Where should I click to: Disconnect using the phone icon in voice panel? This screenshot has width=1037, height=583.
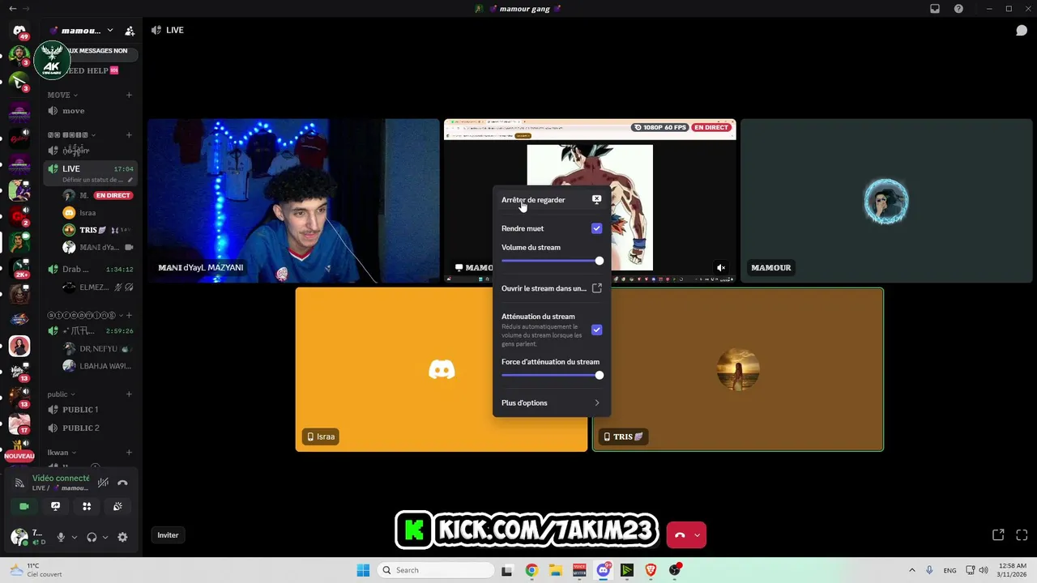pos(122,483)
